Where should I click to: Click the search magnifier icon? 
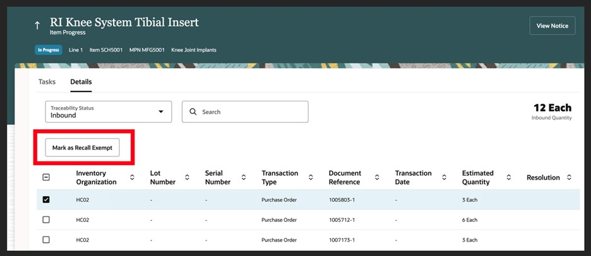(x=193, y=112)
